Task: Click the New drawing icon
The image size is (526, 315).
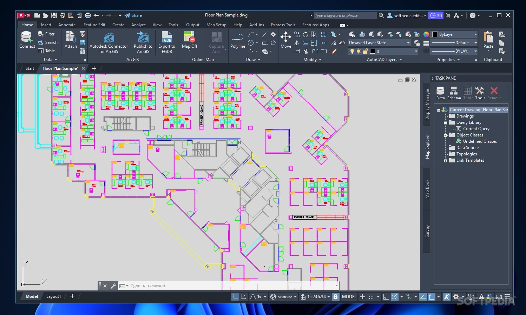Action: coord(37,15)
